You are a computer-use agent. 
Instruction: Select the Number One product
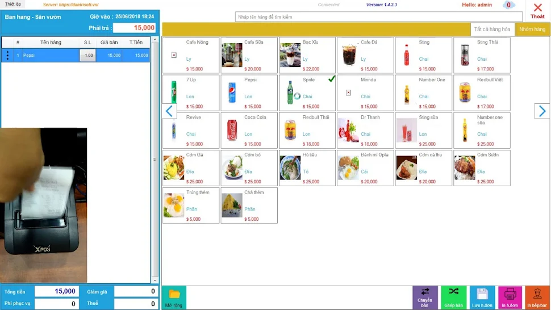click(424, 93)
